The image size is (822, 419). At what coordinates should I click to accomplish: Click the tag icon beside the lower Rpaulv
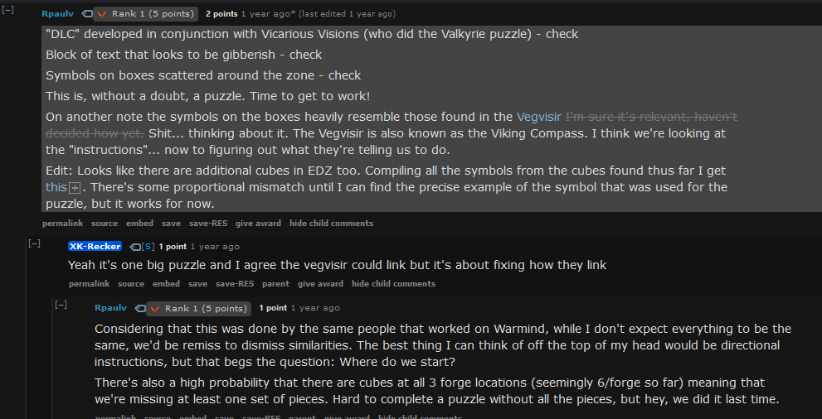135,308
